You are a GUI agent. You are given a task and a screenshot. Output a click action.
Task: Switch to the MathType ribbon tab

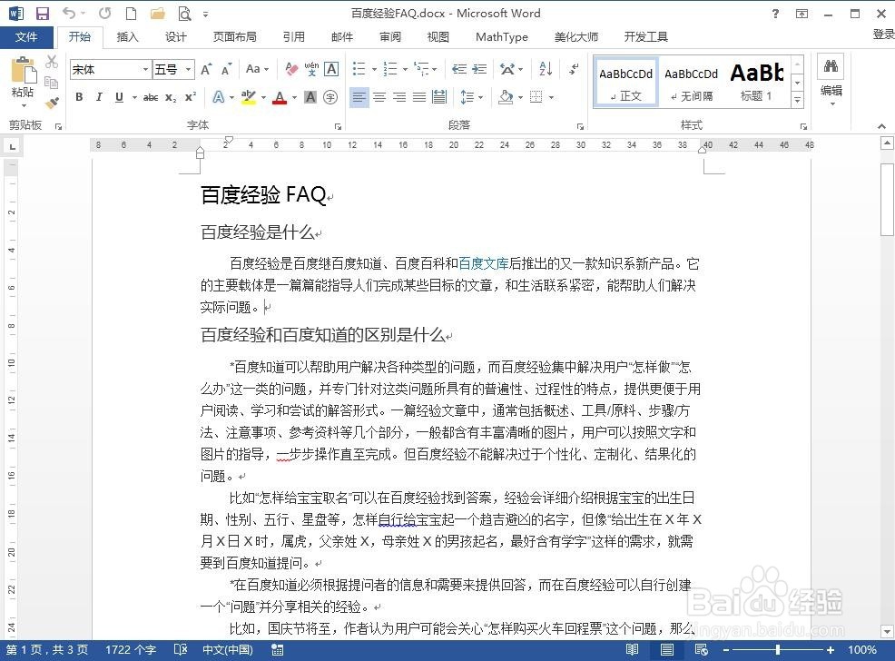tap(501, 37)
